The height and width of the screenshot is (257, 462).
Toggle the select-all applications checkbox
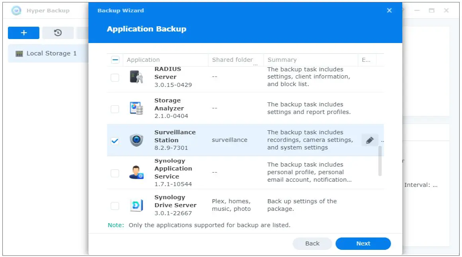pos(115,59)
